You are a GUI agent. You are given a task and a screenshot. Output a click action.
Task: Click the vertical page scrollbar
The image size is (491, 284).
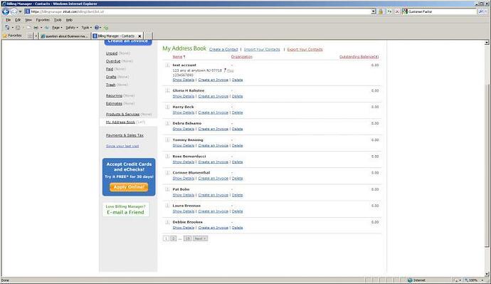click(487, 166)
